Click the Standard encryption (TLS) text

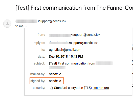[x=73, y=88]
